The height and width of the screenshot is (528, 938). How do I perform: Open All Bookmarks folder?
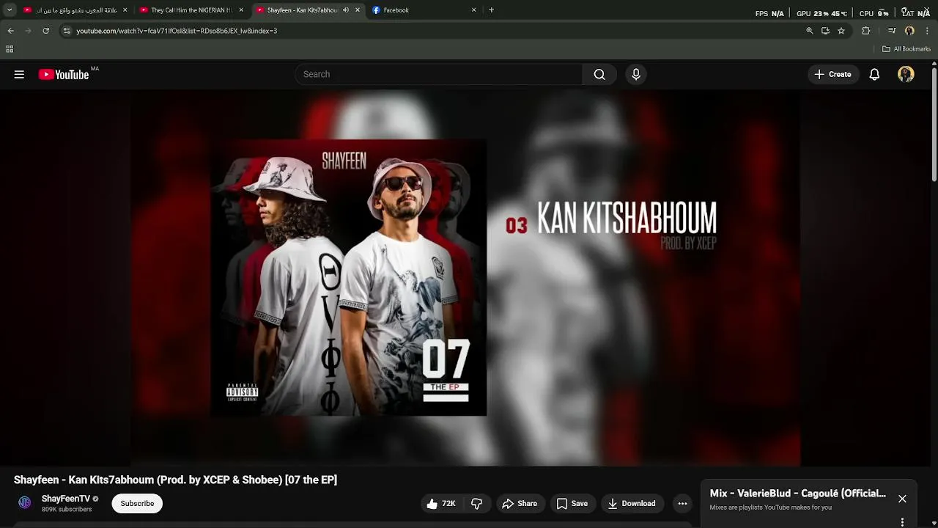pos(906,49)
